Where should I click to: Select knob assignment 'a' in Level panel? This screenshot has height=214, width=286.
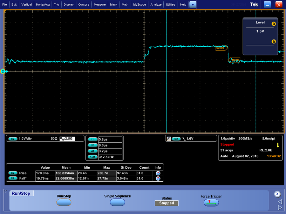pyautogui.click(x=274, y=24)
